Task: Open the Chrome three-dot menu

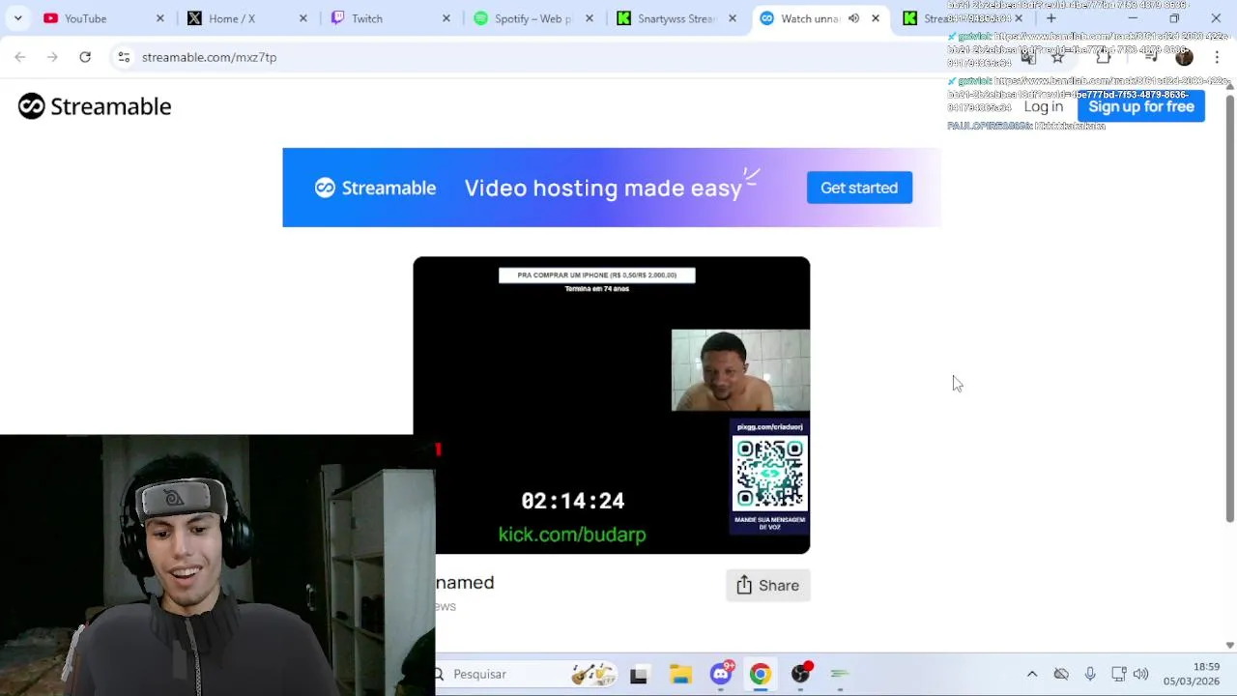Action: coord(1217,57)
